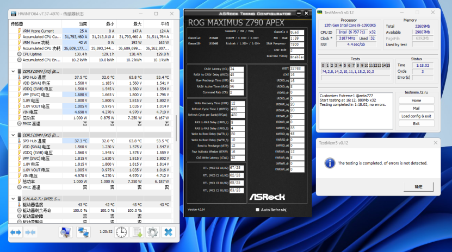Click the Four Activate Window (tFAW) field
Image resolution: width=452 pixels, height=252 pixels.
(238, 152)
